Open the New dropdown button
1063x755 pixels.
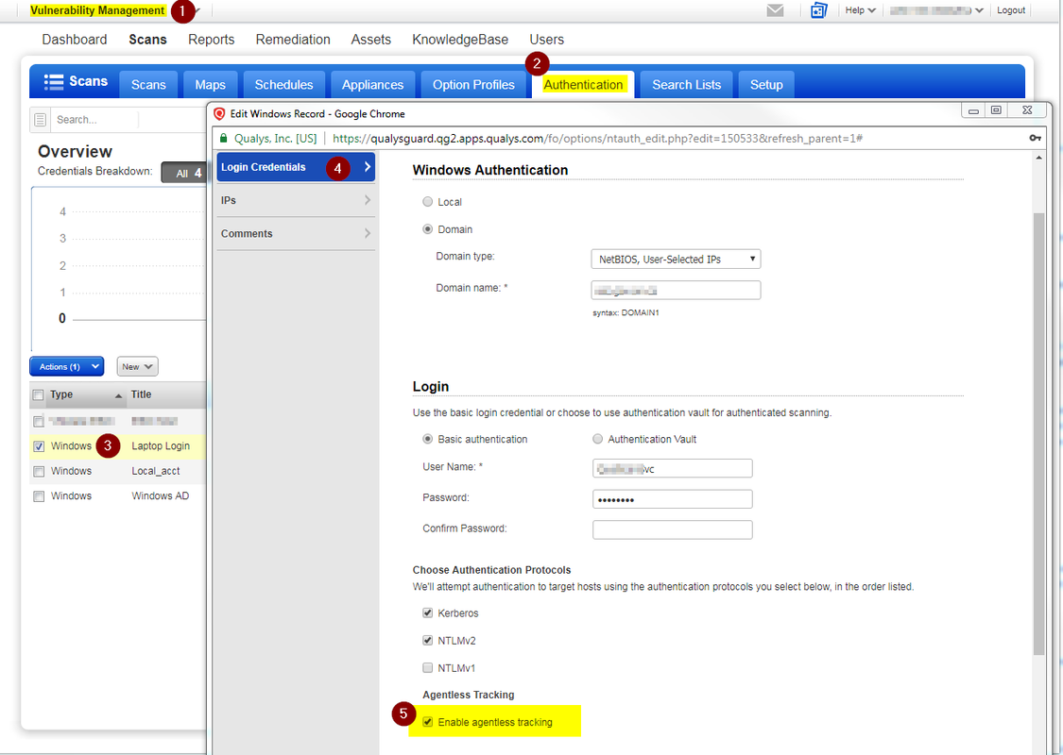(138, 366)
